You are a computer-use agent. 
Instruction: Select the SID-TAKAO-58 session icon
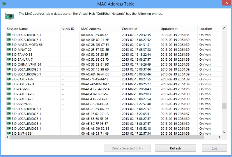click(x=8, y=55)
